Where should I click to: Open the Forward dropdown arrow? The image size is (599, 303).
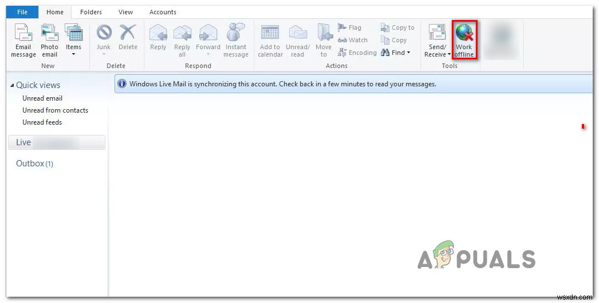click(208, 54)
